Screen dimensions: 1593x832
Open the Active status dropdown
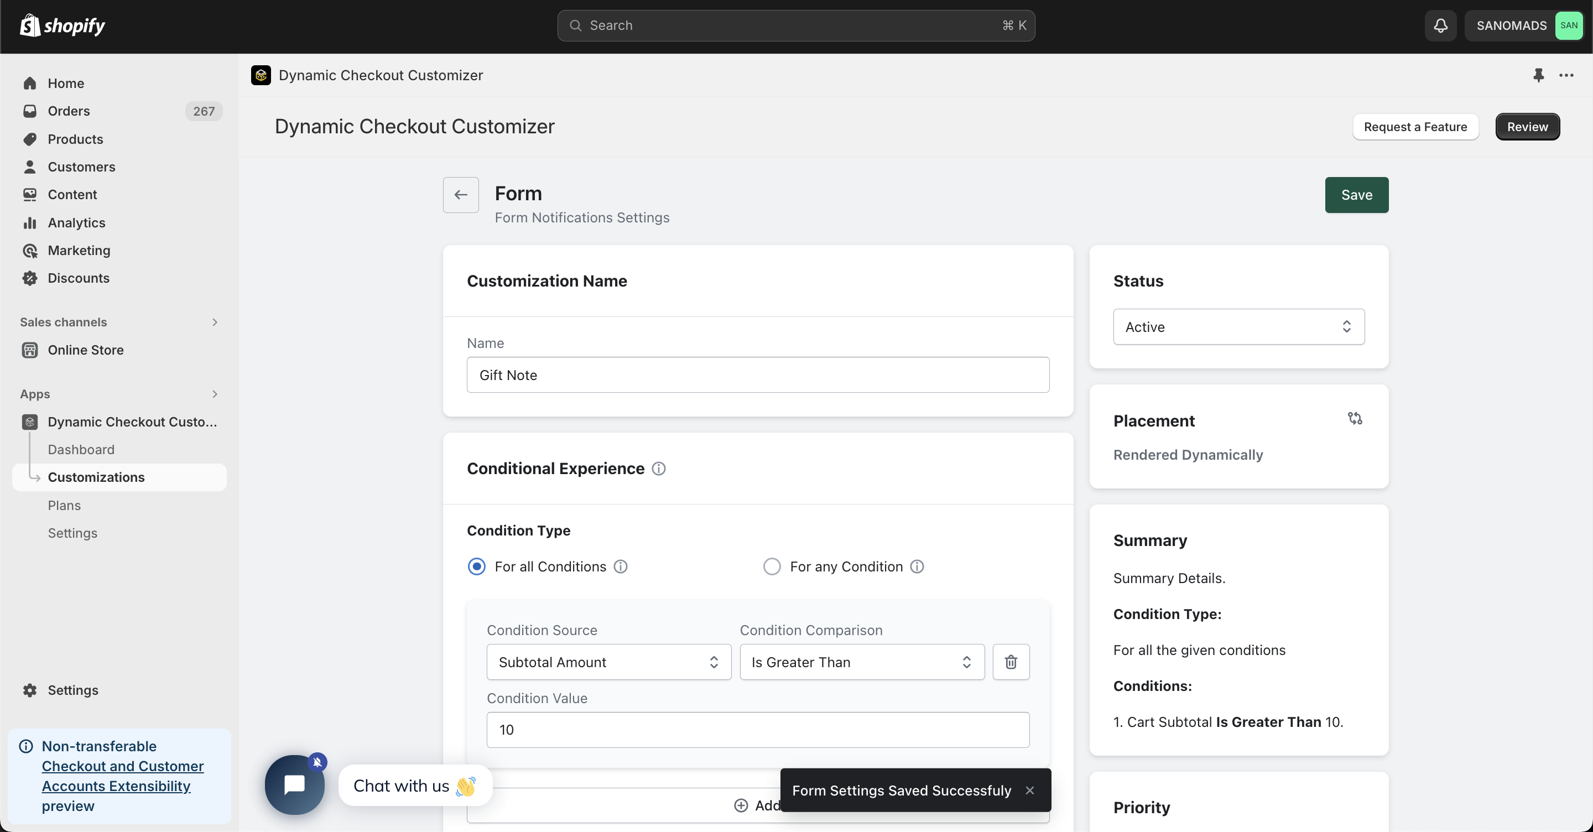(x=1238, y=326)
